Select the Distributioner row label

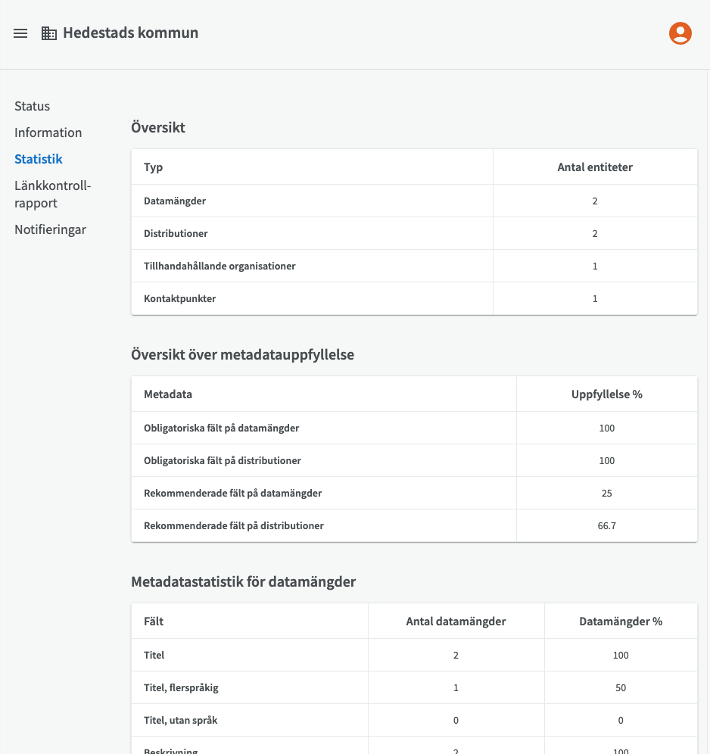176,234
